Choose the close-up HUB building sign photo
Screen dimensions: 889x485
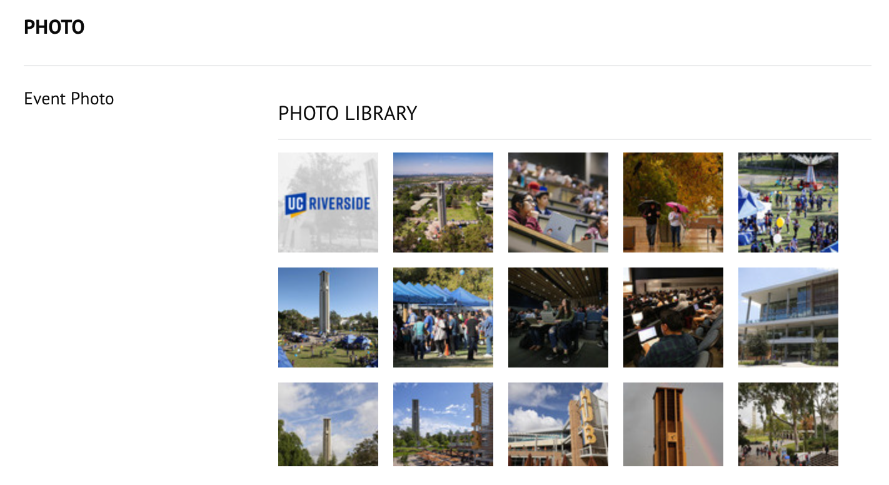558,424
